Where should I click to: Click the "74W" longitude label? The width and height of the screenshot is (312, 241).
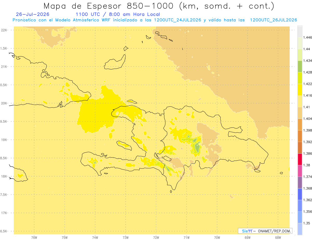(95, 238)
